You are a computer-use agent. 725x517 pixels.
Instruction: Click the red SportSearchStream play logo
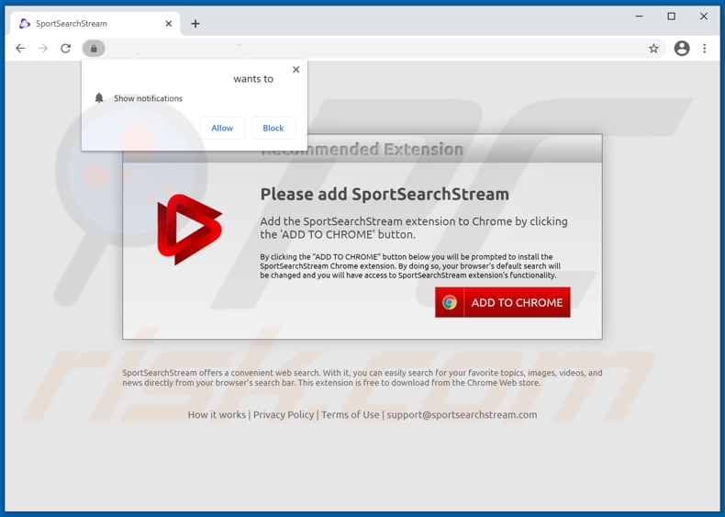pos(190,229)
